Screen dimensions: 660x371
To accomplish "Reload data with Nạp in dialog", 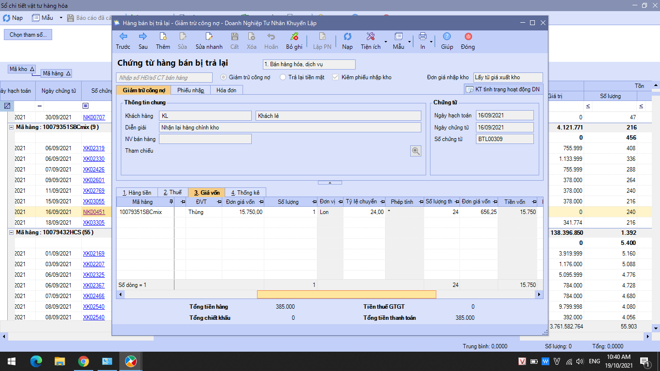I will click(347, 37).
